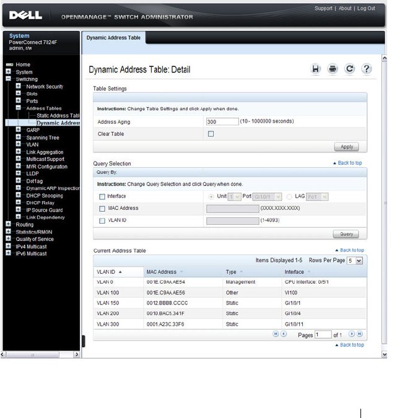
Task: Open Home in the navigation tree
Action: [x=23, y=64]
